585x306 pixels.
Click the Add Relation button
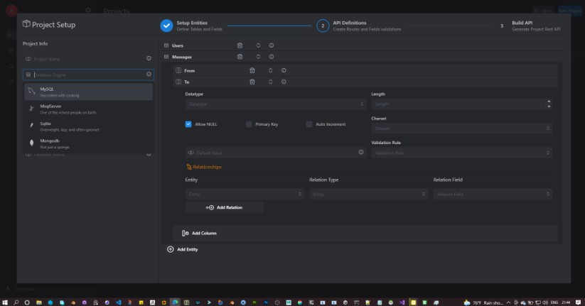[x=224, y=207]
